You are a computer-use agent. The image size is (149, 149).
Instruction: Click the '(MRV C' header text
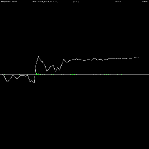coord(76,2)
